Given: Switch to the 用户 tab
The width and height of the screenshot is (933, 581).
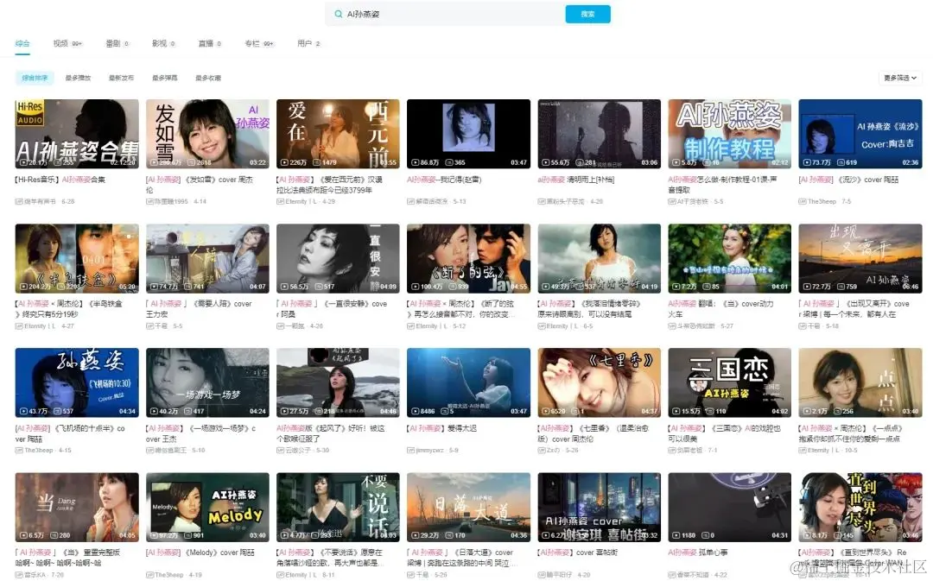Looking at the screenshot, I should click(x=308, y=43).
